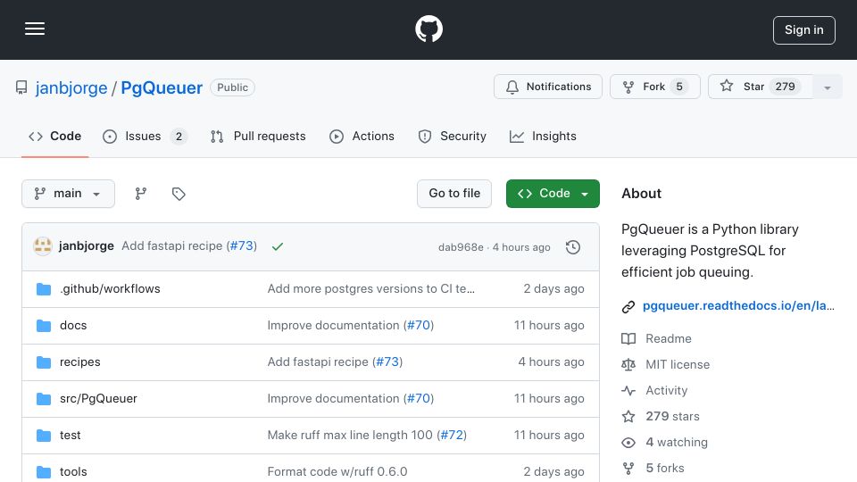This screenshot has height=482, width=857.
Task: Click '2 days ago' timestamp in tools row
Action: (553, 471)
